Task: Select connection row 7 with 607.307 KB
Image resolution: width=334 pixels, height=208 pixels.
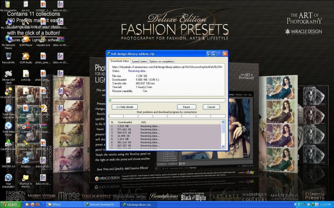Action: (165, 146)
